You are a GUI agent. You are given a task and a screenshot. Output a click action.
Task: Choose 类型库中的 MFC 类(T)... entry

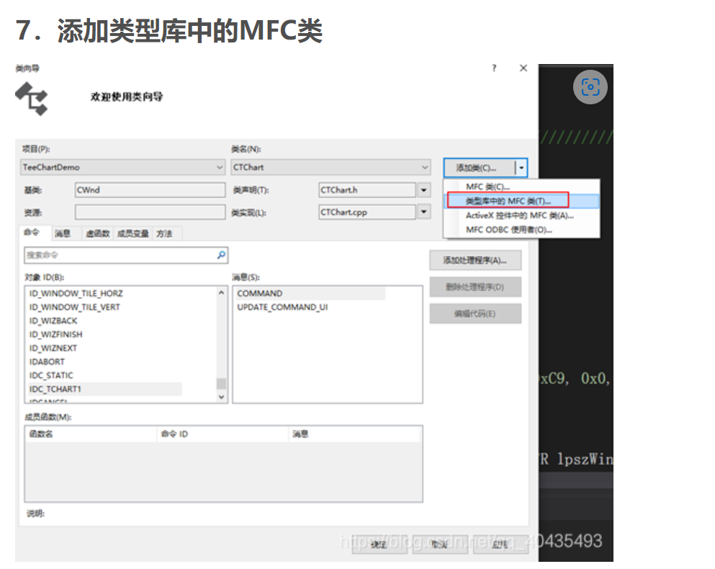coord(521,201)
